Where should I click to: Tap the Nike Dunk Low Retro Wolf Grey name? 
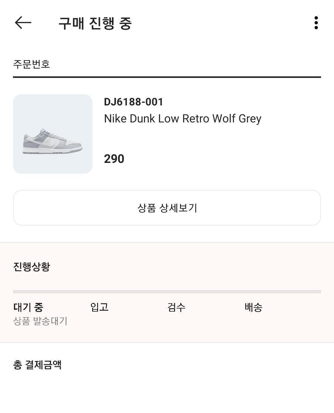click(182, 119)
